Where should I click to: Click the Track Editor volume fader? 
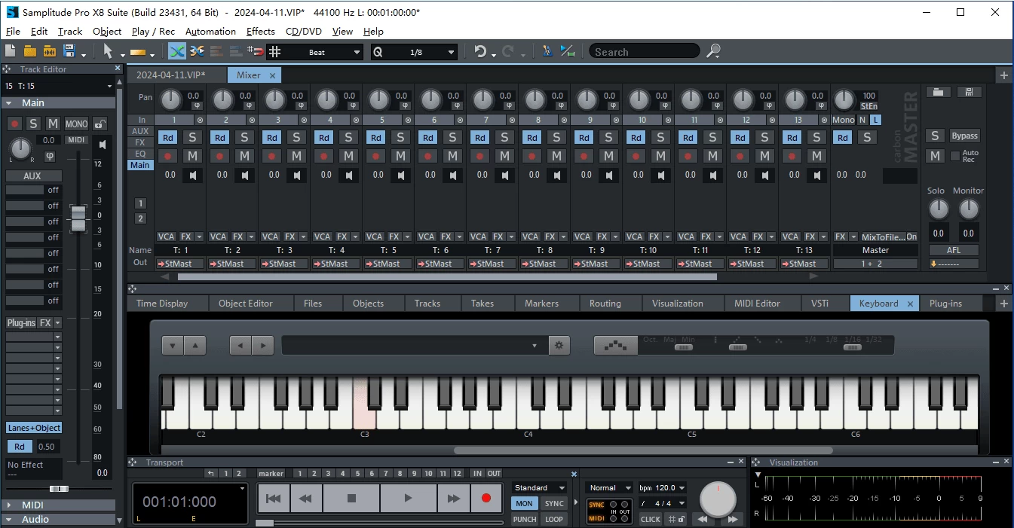[x=78, y=218]
